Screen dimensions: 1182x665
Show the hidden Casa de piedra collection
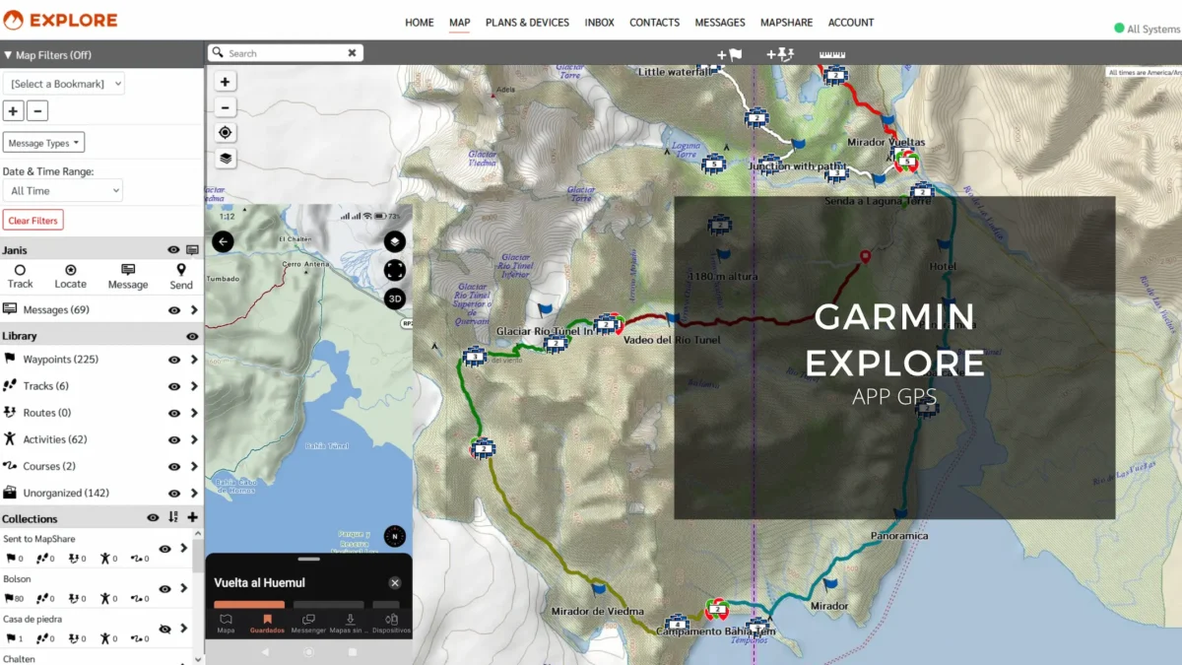tap(164, 629)
